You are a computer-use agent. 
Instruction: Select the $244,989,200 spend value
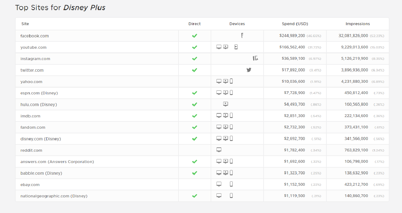point(292,36)
